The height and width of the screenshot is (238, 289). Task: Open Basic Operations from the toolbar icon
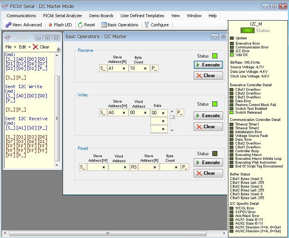point(104,25)
